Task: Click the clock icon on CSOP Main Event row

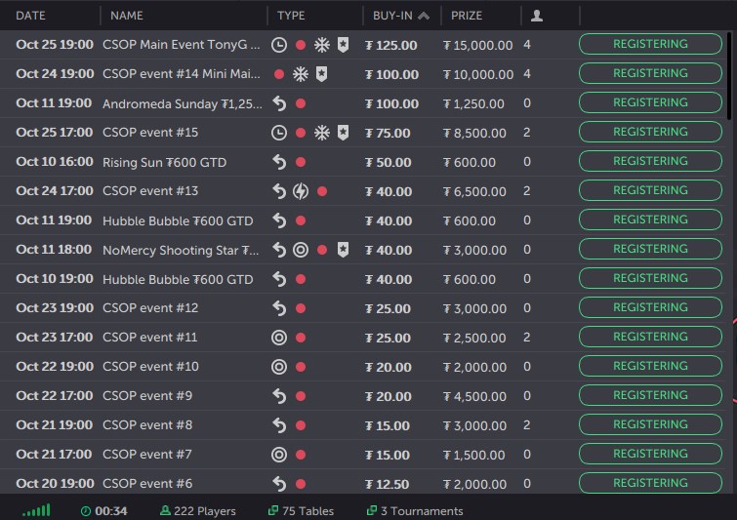Action: [x=279, y=45]
